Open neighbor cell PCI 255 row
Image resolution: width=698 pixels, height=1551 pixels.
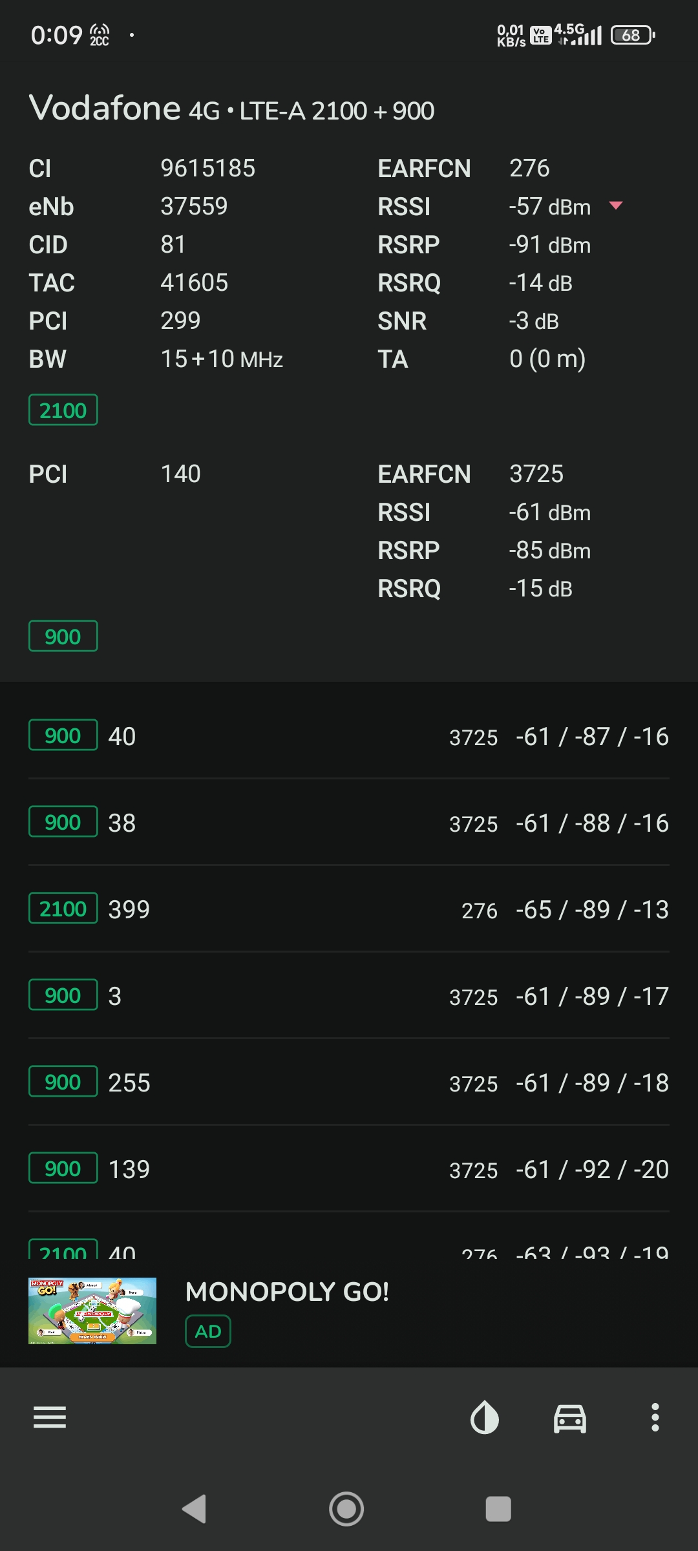click(x=349, y=1082)
